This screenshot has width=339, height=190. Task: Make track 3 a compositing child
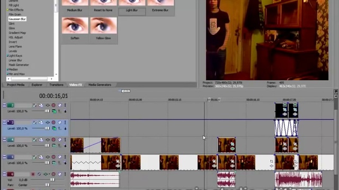65,128
